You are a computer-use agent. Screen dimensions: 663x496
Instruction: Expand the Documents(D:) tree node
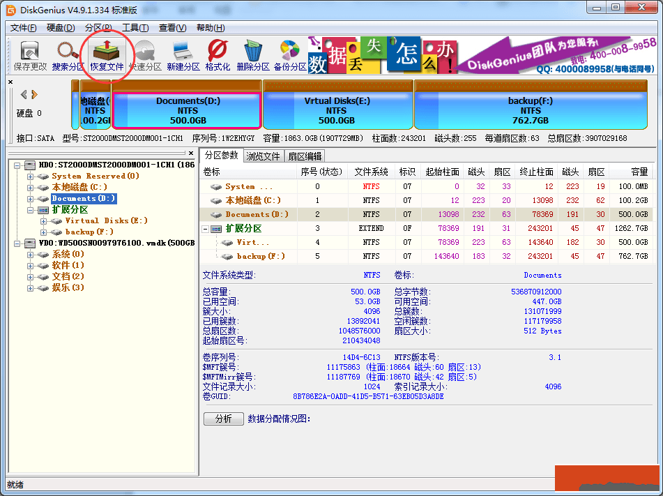pyautogui.click(x=30, y=199)
